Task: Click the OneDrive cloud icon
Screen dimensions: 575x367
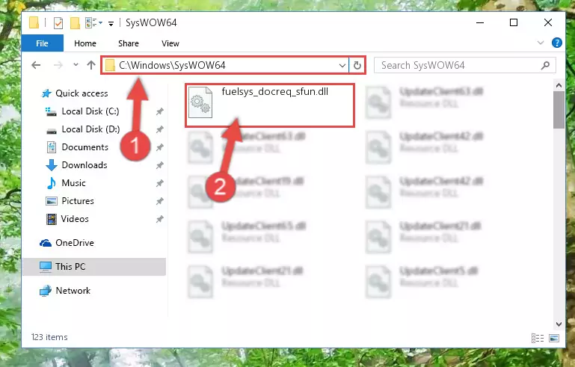Action: (x=46, y=243)
